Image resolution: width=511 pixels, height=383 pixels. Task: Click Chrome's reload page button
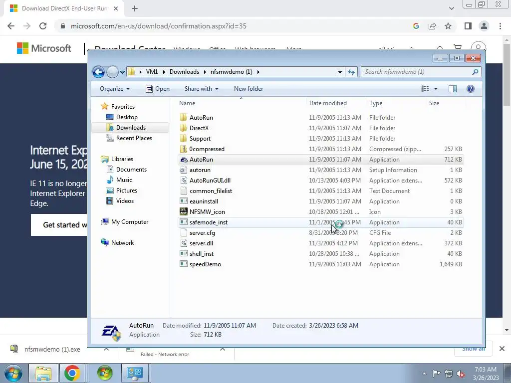[43, 26]
